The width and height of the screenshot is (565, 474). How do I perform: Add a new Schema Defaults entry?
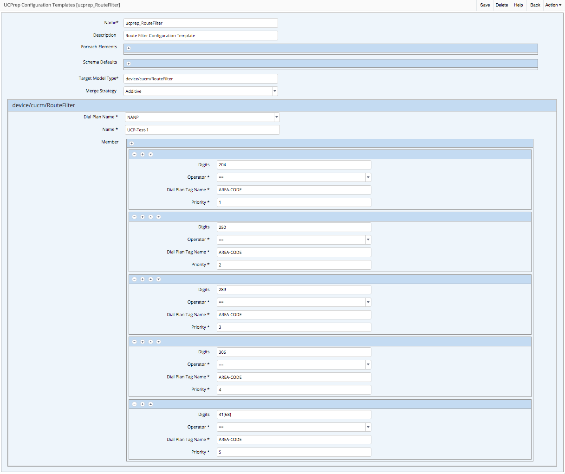[129, 64]
